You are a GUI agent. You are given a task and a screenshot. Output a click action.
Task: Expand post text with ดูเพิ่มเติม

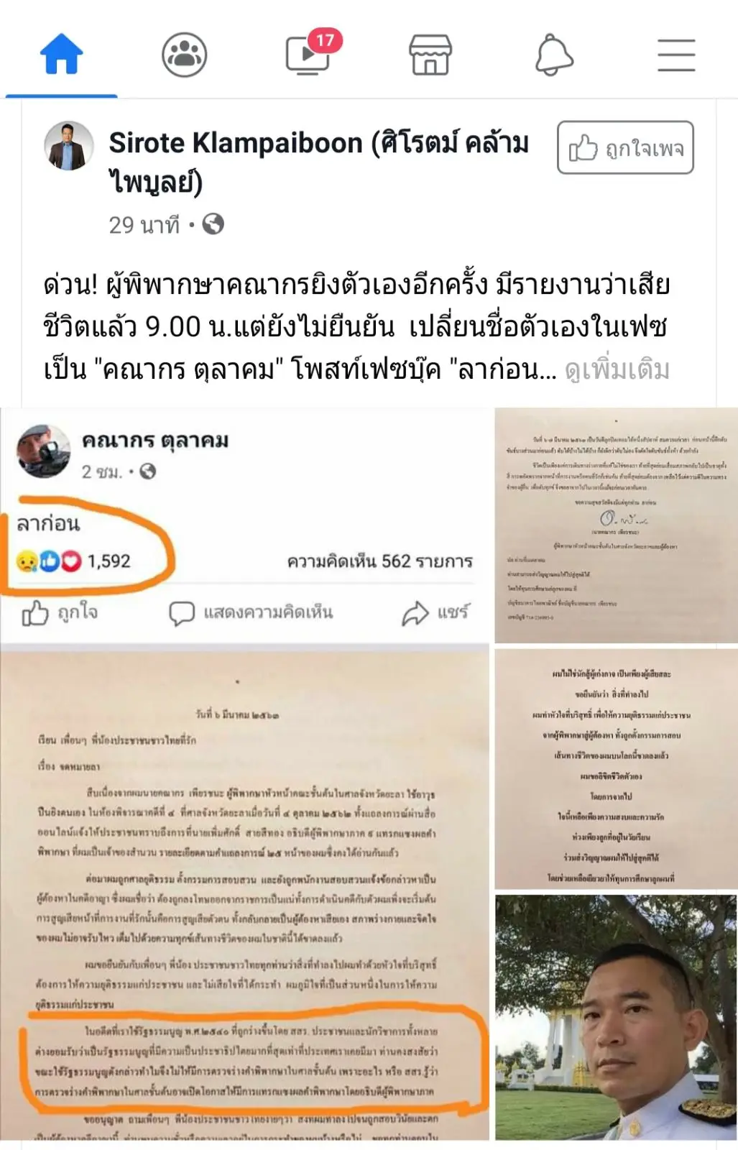(x=617, y=369)
